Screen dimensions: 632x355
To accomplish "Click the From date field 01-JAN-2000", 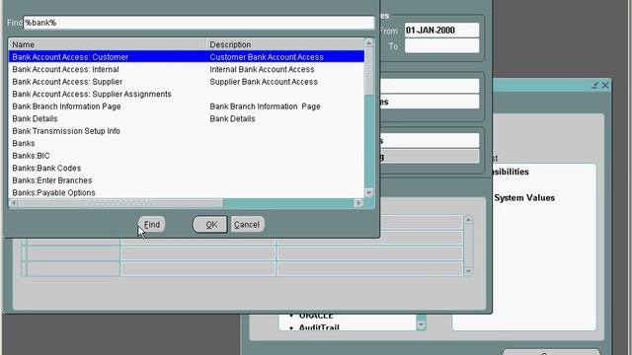I will point(441,31).
